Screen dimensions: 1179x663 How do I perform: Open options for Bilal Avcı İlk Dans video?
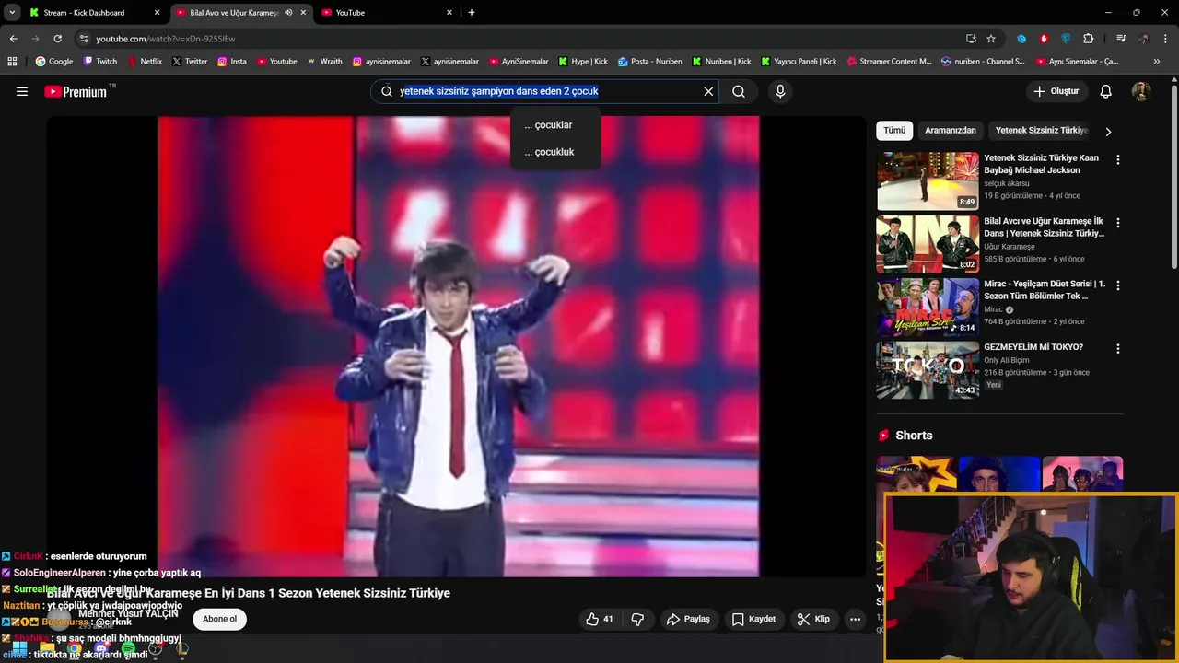pyautogui.click(x=1118, y=223)
